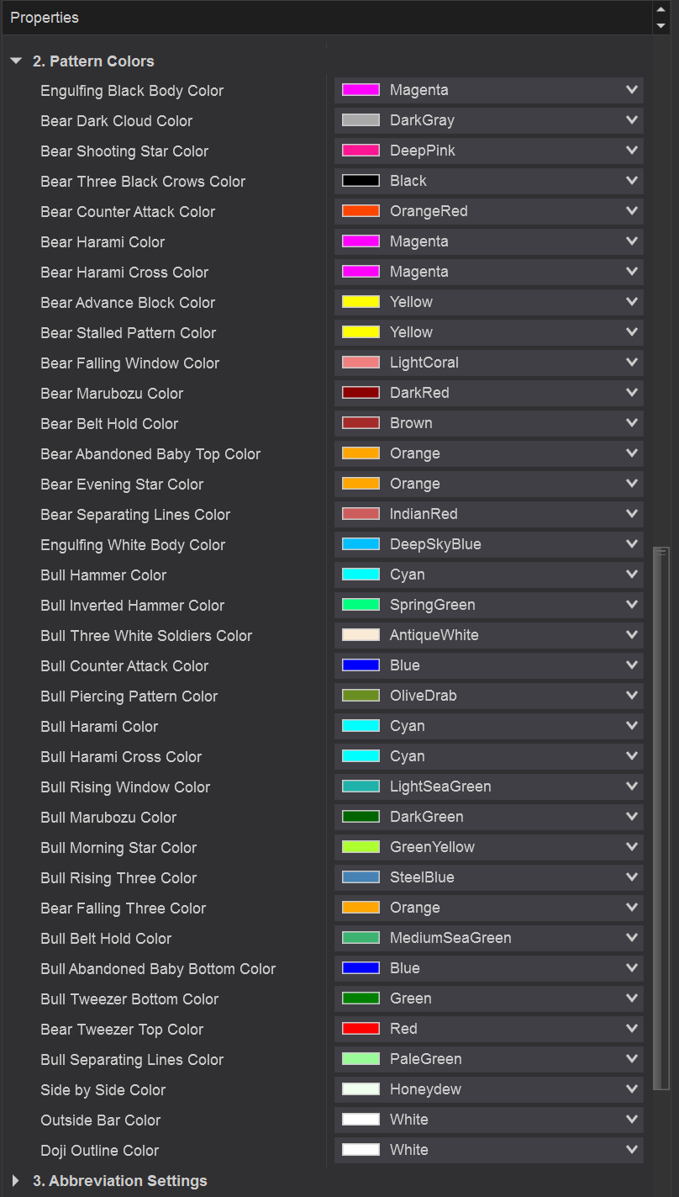
Task: Select the Bear Marubozu Color property label
Action: (x=112, y=394)
